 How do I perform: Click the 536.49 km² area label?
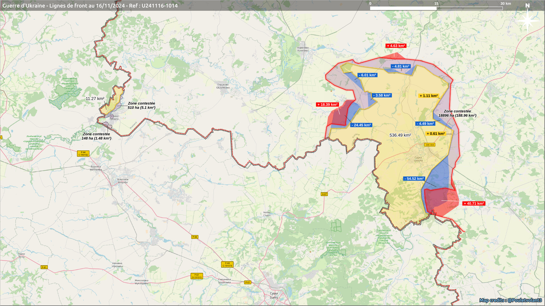tap(400, 135)
